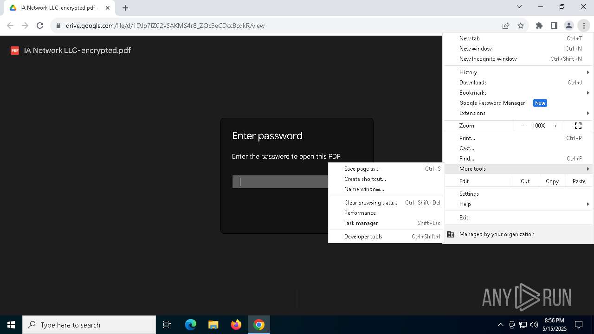
Task: Click the Paste button
Action: point(579,181)
